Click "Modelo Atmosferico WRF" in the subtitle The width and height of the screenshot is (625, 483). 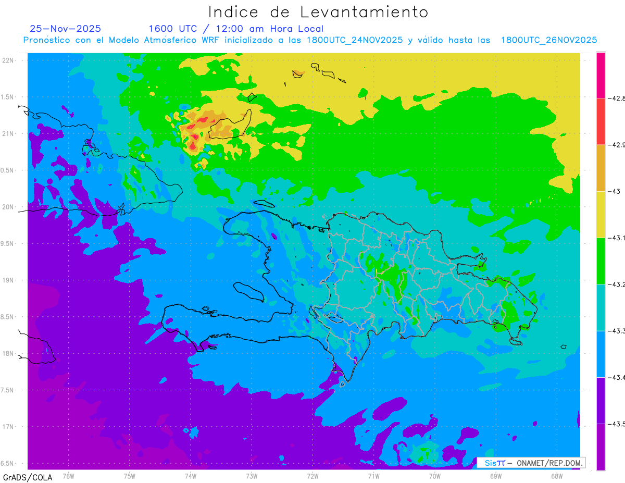[170, 40]
